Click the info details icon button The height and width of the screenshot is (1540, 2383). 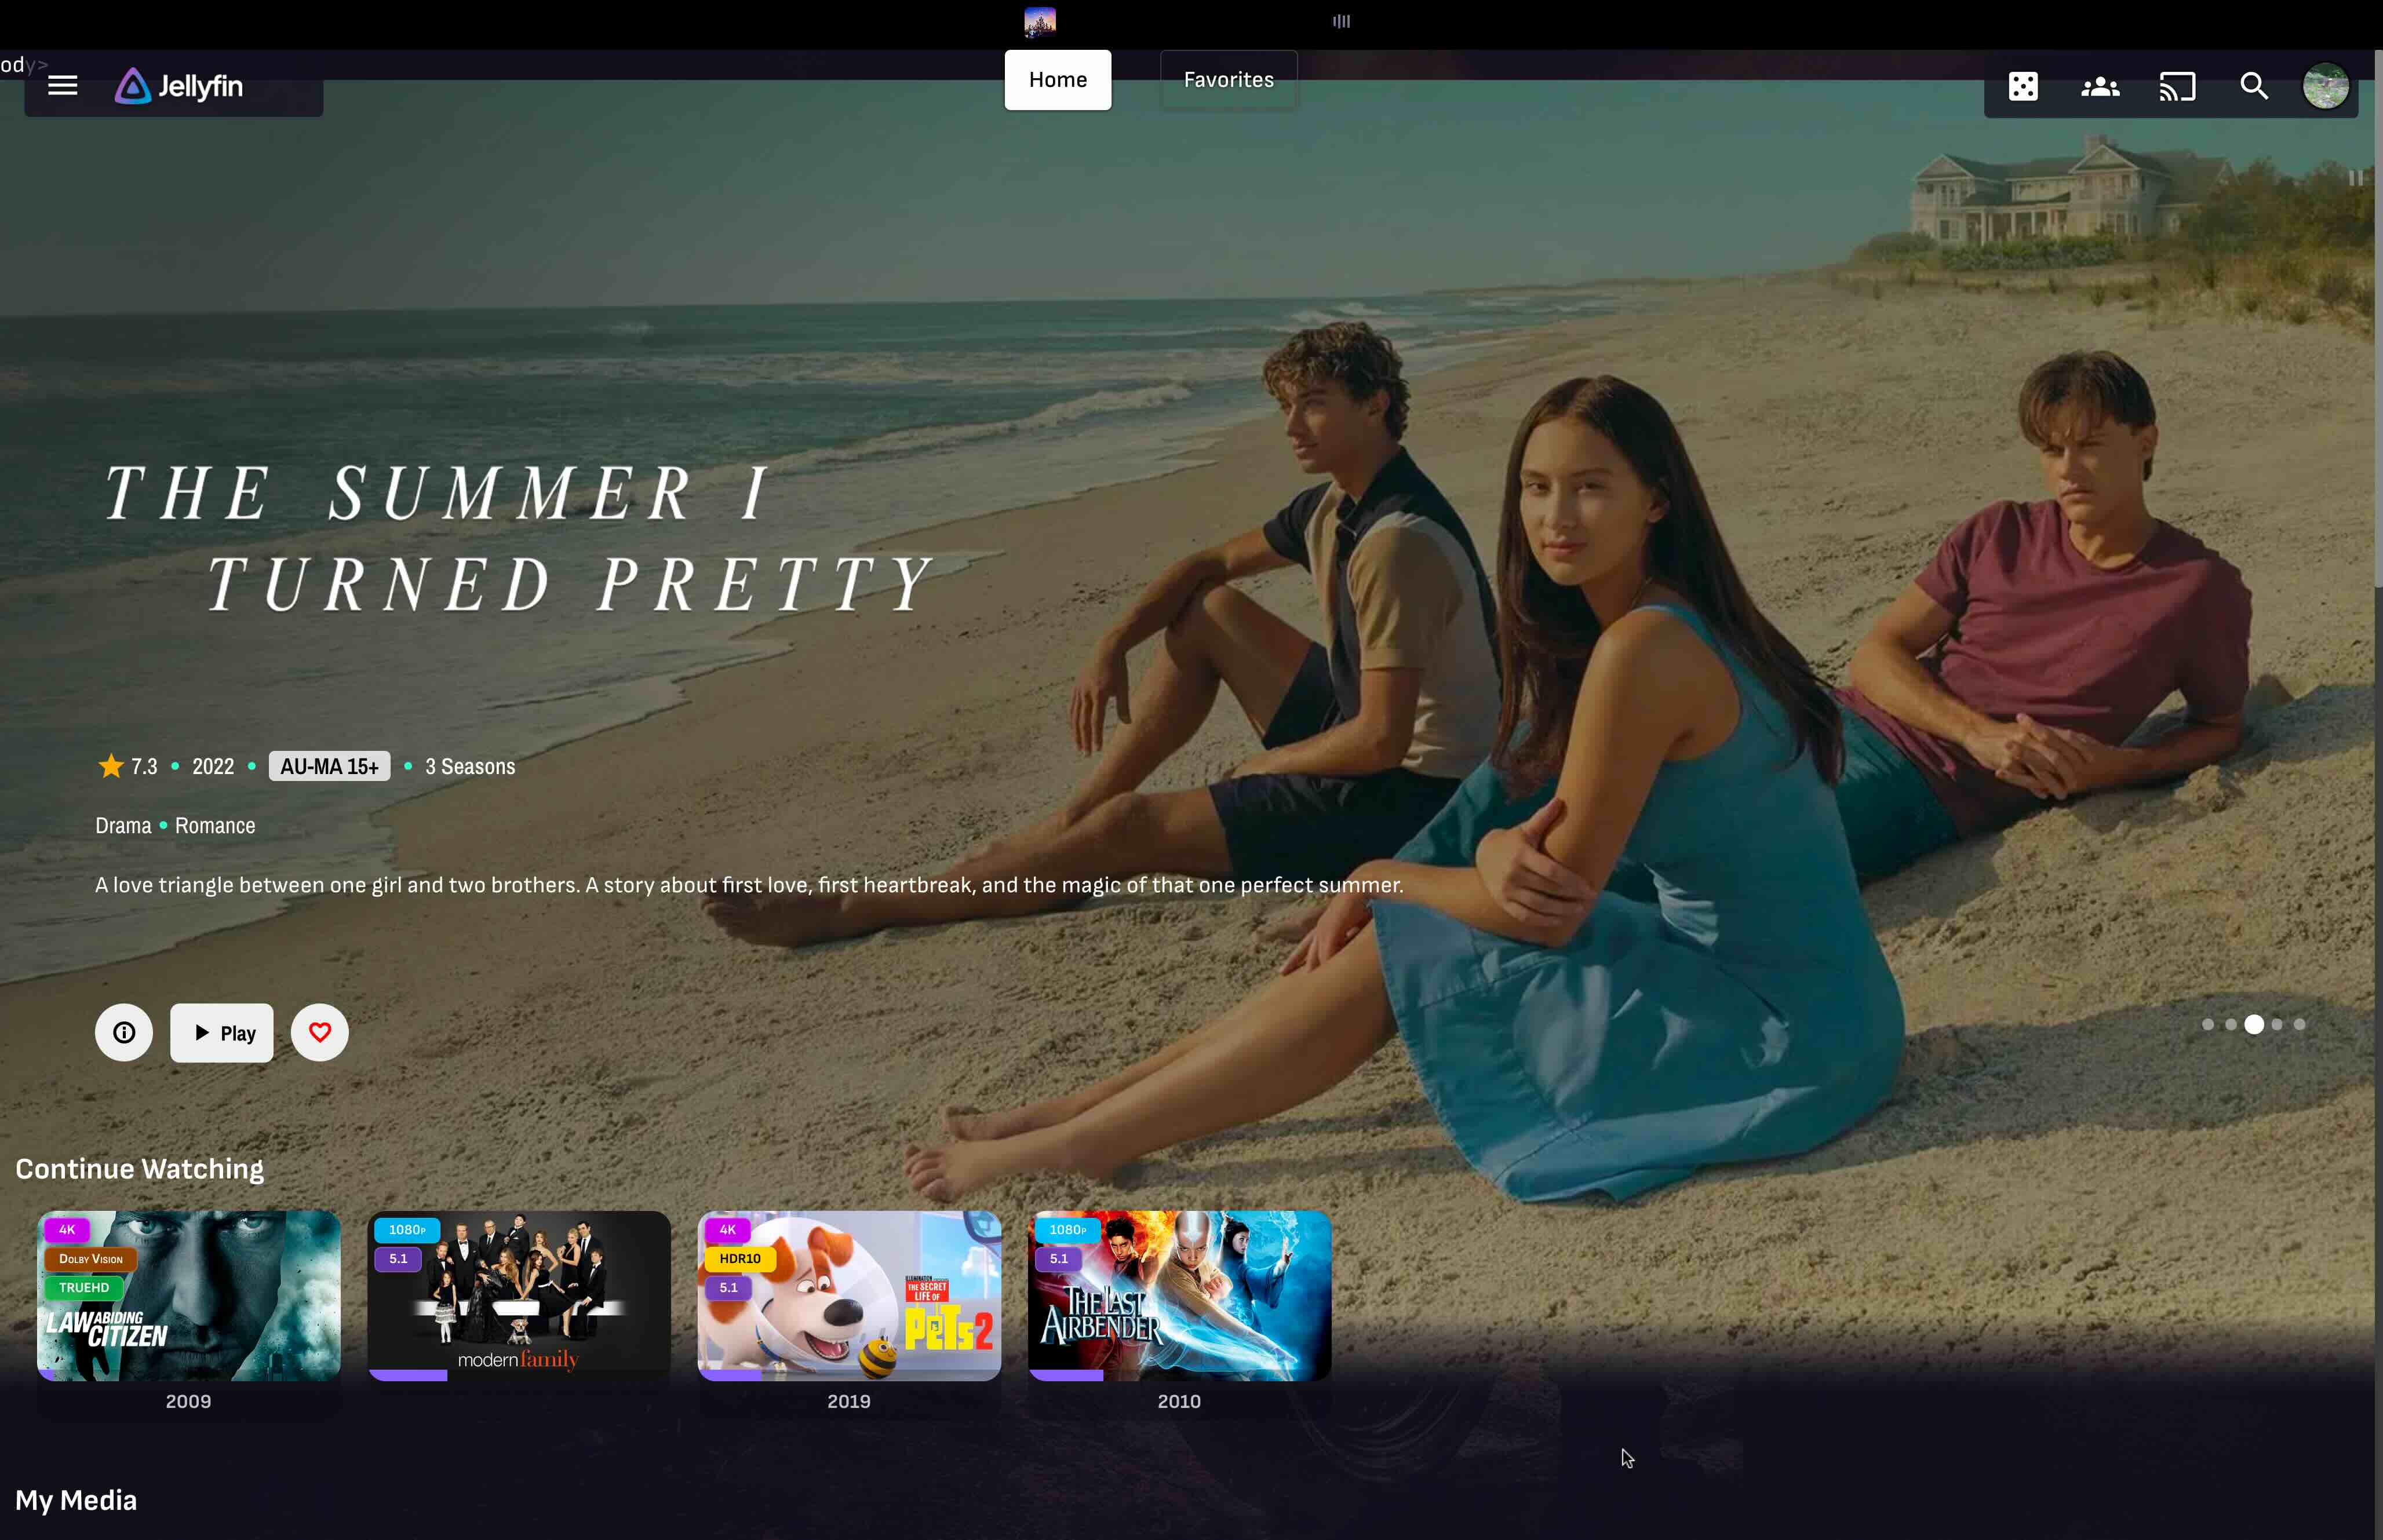(x=124, y=1032)
